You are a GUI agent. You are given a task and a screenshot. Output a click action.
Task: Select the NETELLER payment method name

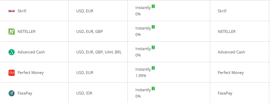pos(26,32)
